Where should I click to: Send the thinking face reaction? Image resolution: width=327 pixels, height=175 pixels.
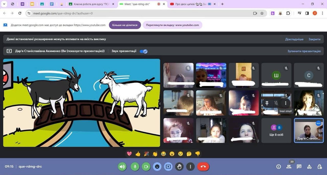(189, 154)
